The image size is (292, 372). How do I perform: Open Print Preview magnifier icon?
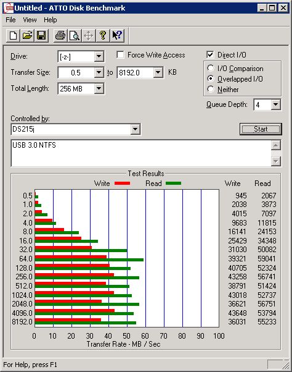pyautogui.click(x=75, y=36)
